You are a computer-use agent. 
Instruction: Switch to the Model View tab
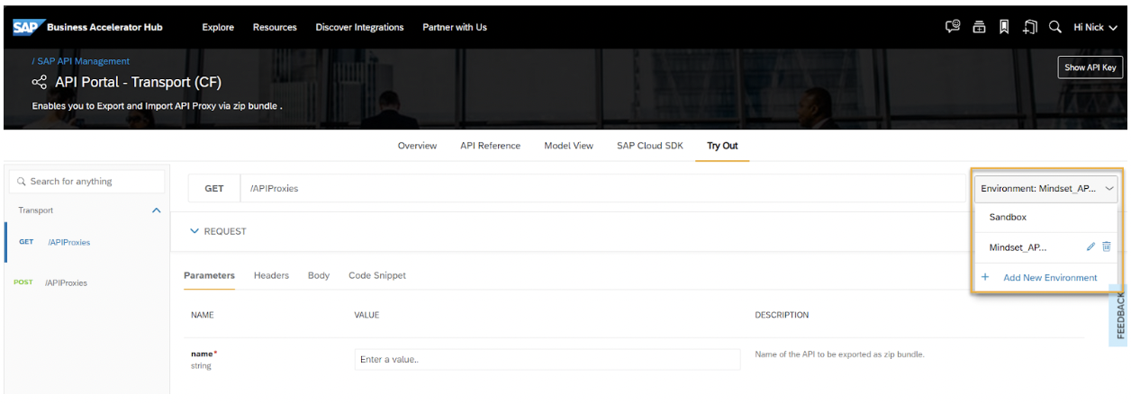coord(568,146)
